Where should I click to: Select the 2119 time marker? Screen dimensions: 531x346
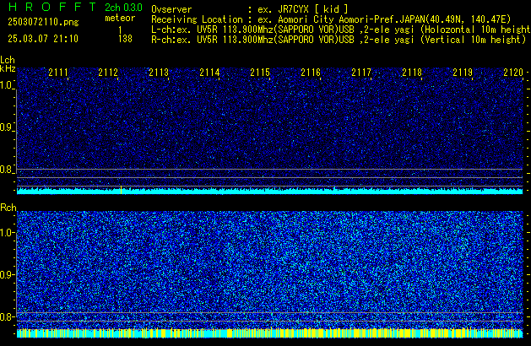[463, 73]
